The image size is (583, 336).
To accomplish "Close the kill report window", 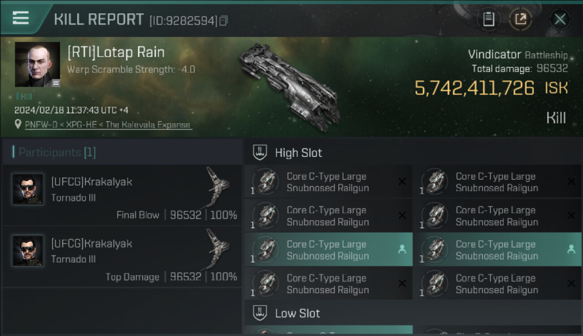I will tap(560, 19).
